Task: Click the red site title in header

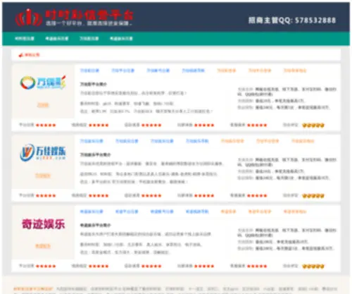Action: click(89, 15)
